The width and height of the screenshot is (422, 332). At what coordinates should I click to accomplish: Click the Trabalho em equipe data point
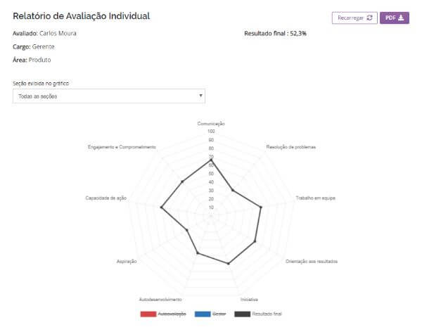click(260, 207)
